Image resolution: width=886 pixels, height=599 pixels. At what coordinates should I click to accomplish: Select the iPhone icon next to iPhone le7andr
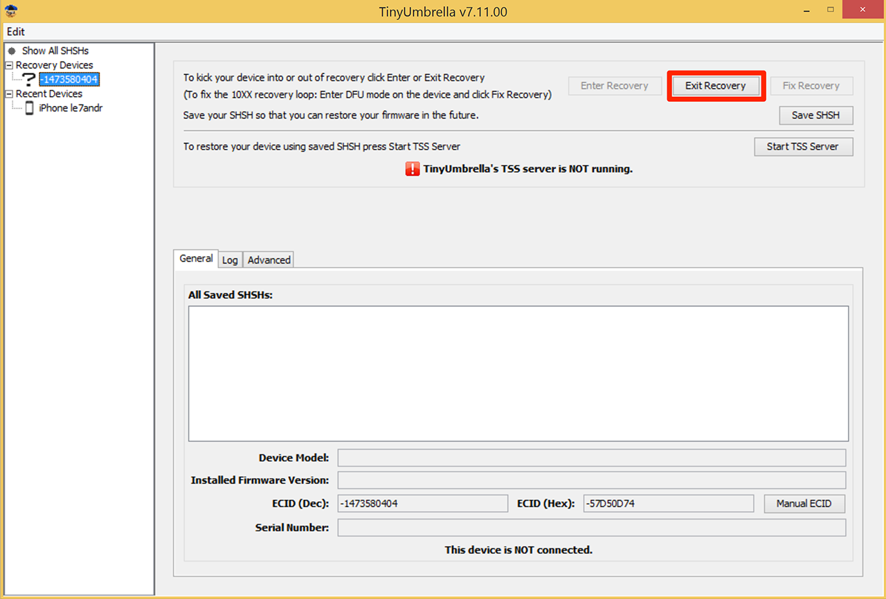coord(28,107)
